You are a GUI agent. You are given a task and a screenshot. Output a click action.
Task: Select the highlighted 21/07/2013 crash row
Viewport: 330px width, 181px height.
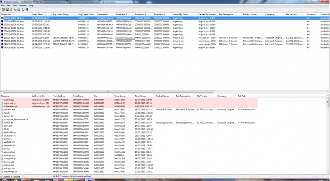coord(165,18)
